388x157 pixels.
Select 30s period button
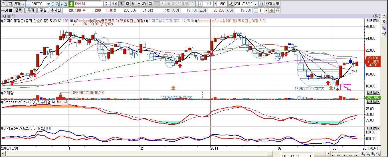[145, 4]
